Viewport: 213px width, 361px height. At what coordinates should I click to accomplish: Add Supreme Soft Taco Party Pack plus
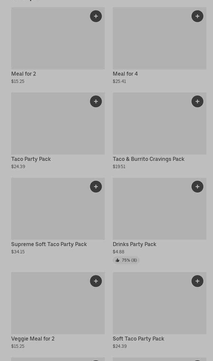point(96,187)
